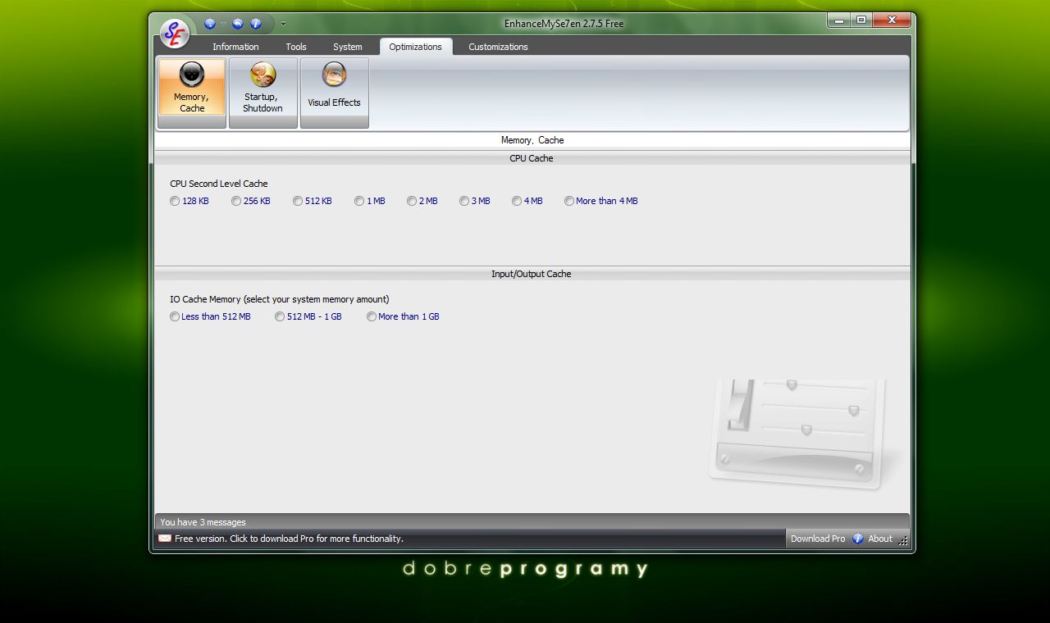Viewport: 1050px width, 623px height.
Task: Click the envelope messages icon in status bar
Action: (x=165, y=539)
